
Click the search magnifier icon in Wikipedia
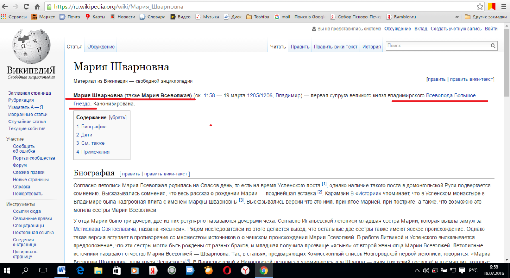[493, 46]
